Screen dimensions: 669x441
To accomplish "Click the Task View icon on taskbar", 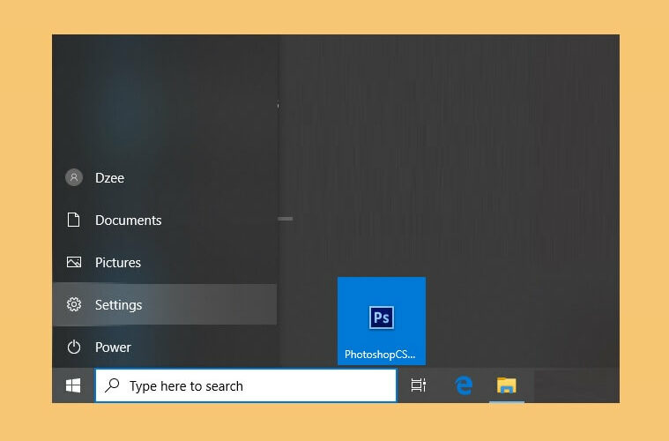I will click(x=418, y=385).
